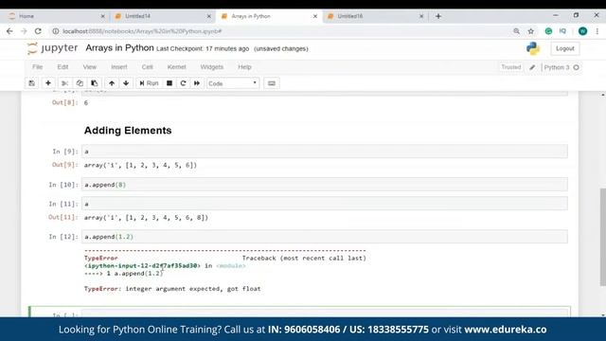The width and height of the screenshot is (606, 341).
Task: Select cell with a.append(8)
Action: [325, 185]
